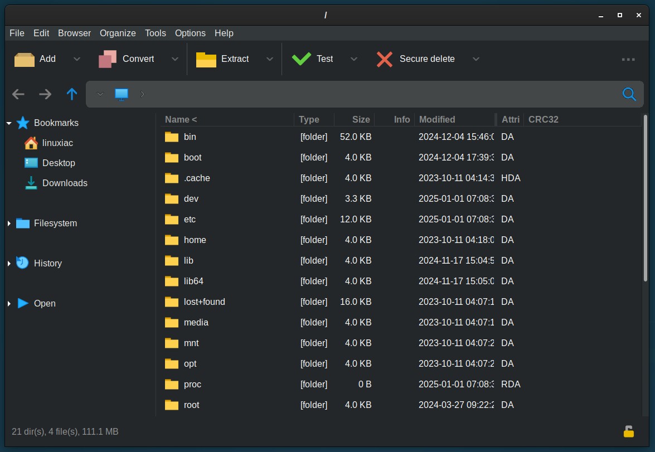Viewport: 655px width, 452px height.
Task: Click the History clock icon
Action: coord(22,263)
